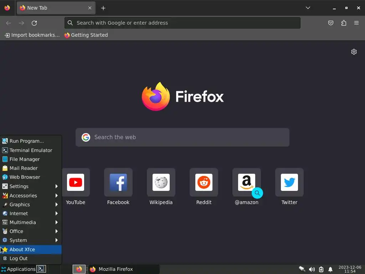Open About Xfce menu entry
This screenshot has width=365, height=274.
tap(31, 249)
